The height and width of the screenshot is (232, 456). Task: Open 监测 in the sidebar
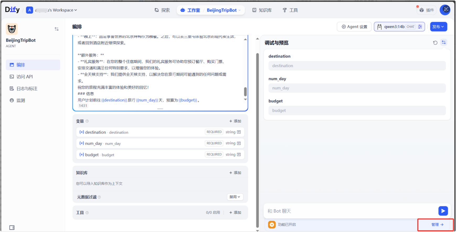pos(33,100)
